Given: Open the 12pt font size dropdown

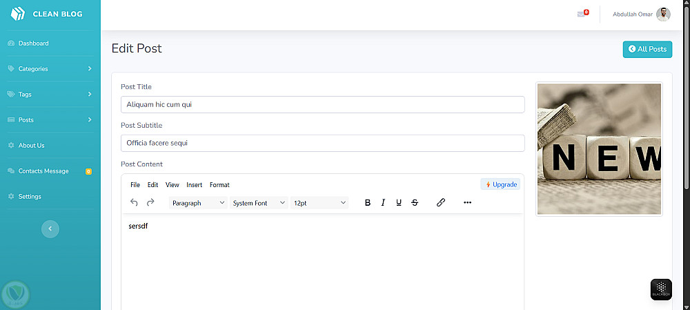Looking at the screenshot, I should pyautogui.click(x=319, y=203).
